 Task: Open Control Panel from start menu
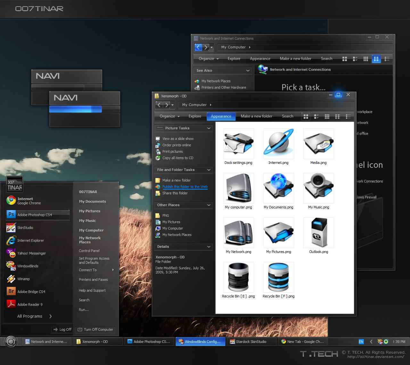(x=89, y=251)
